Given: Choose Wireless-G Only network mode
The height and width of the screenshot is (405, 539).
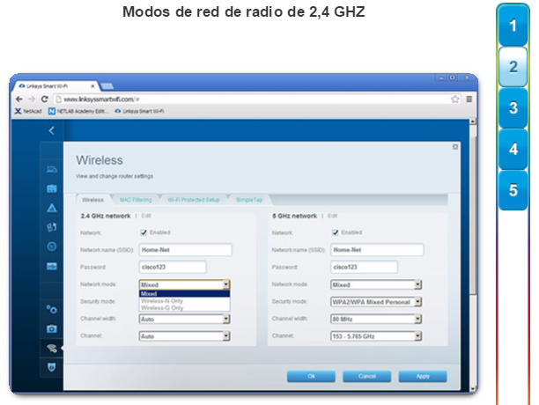Looking at the screenshot, I should click(185, 308).
